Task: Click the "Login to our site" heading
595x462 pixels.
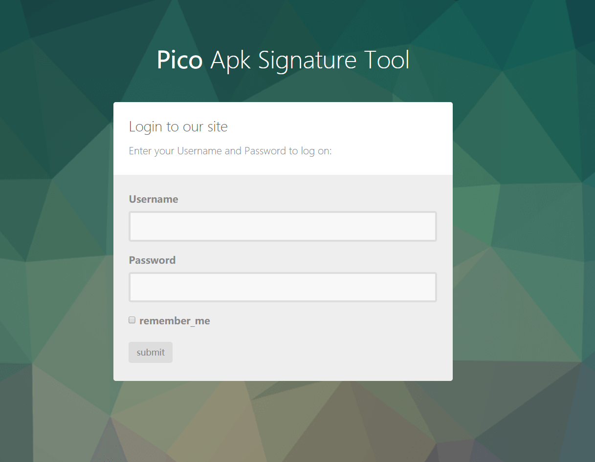Action: point(178,127)
